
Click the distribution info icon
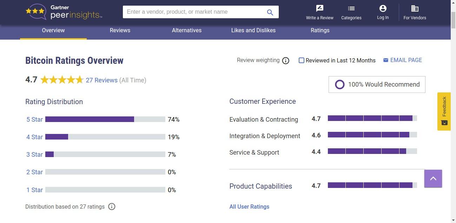(112, 207)
